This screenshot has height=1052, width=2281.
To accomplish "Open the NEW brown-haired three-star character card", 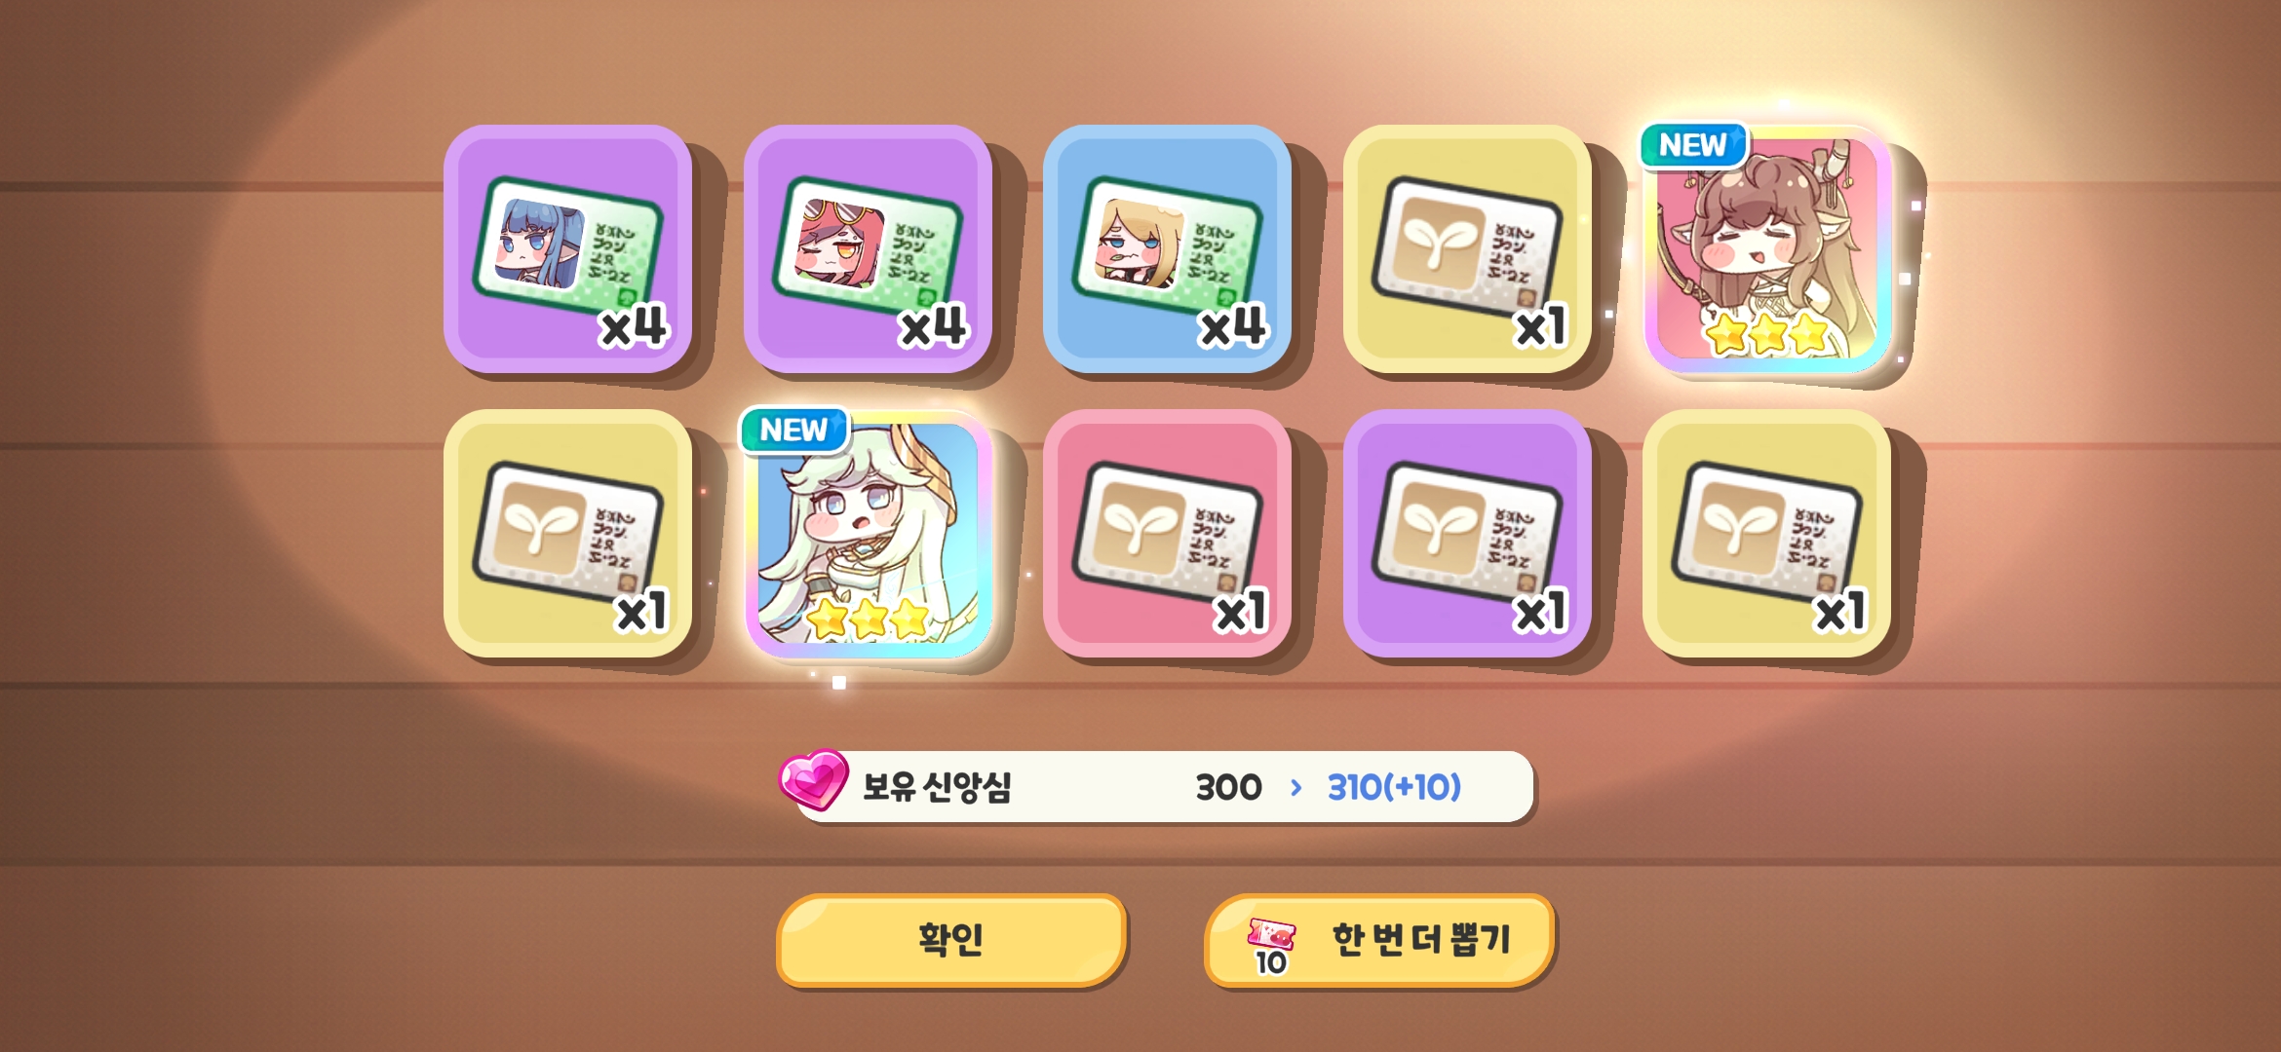I will [x=1767, y=248].
